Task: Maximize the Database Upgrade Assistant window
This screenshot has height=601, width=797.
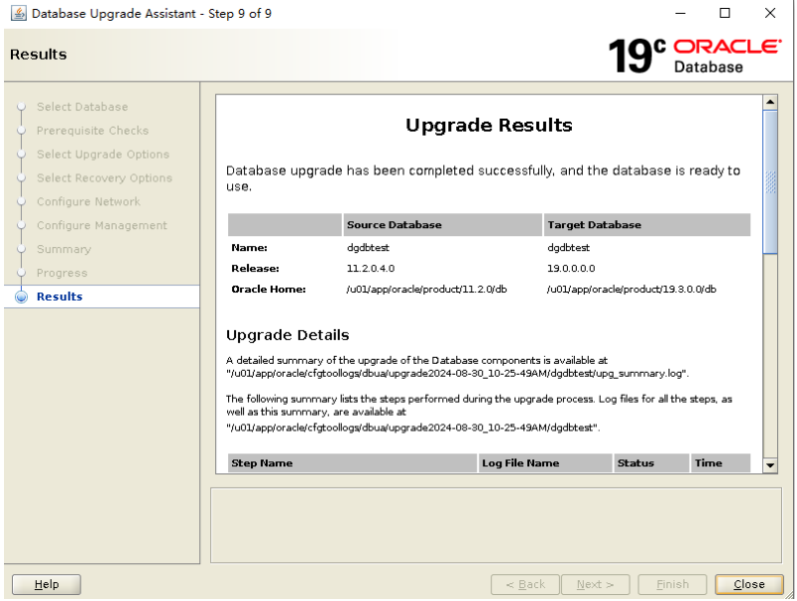Action: (725, 13)
